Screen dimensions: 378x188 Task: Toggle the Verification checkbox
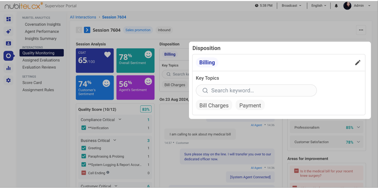point(84,128)
